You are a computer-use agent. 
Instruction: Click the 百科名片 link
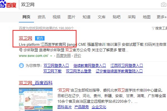tap(65, 107)
